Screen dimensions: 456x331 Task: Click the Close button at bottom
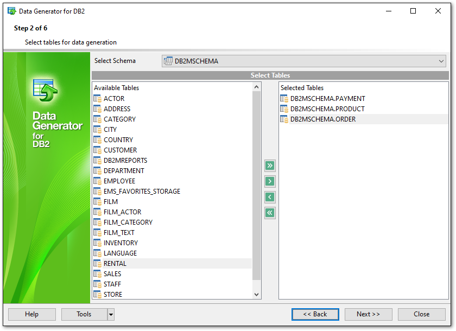coord(422,314)
